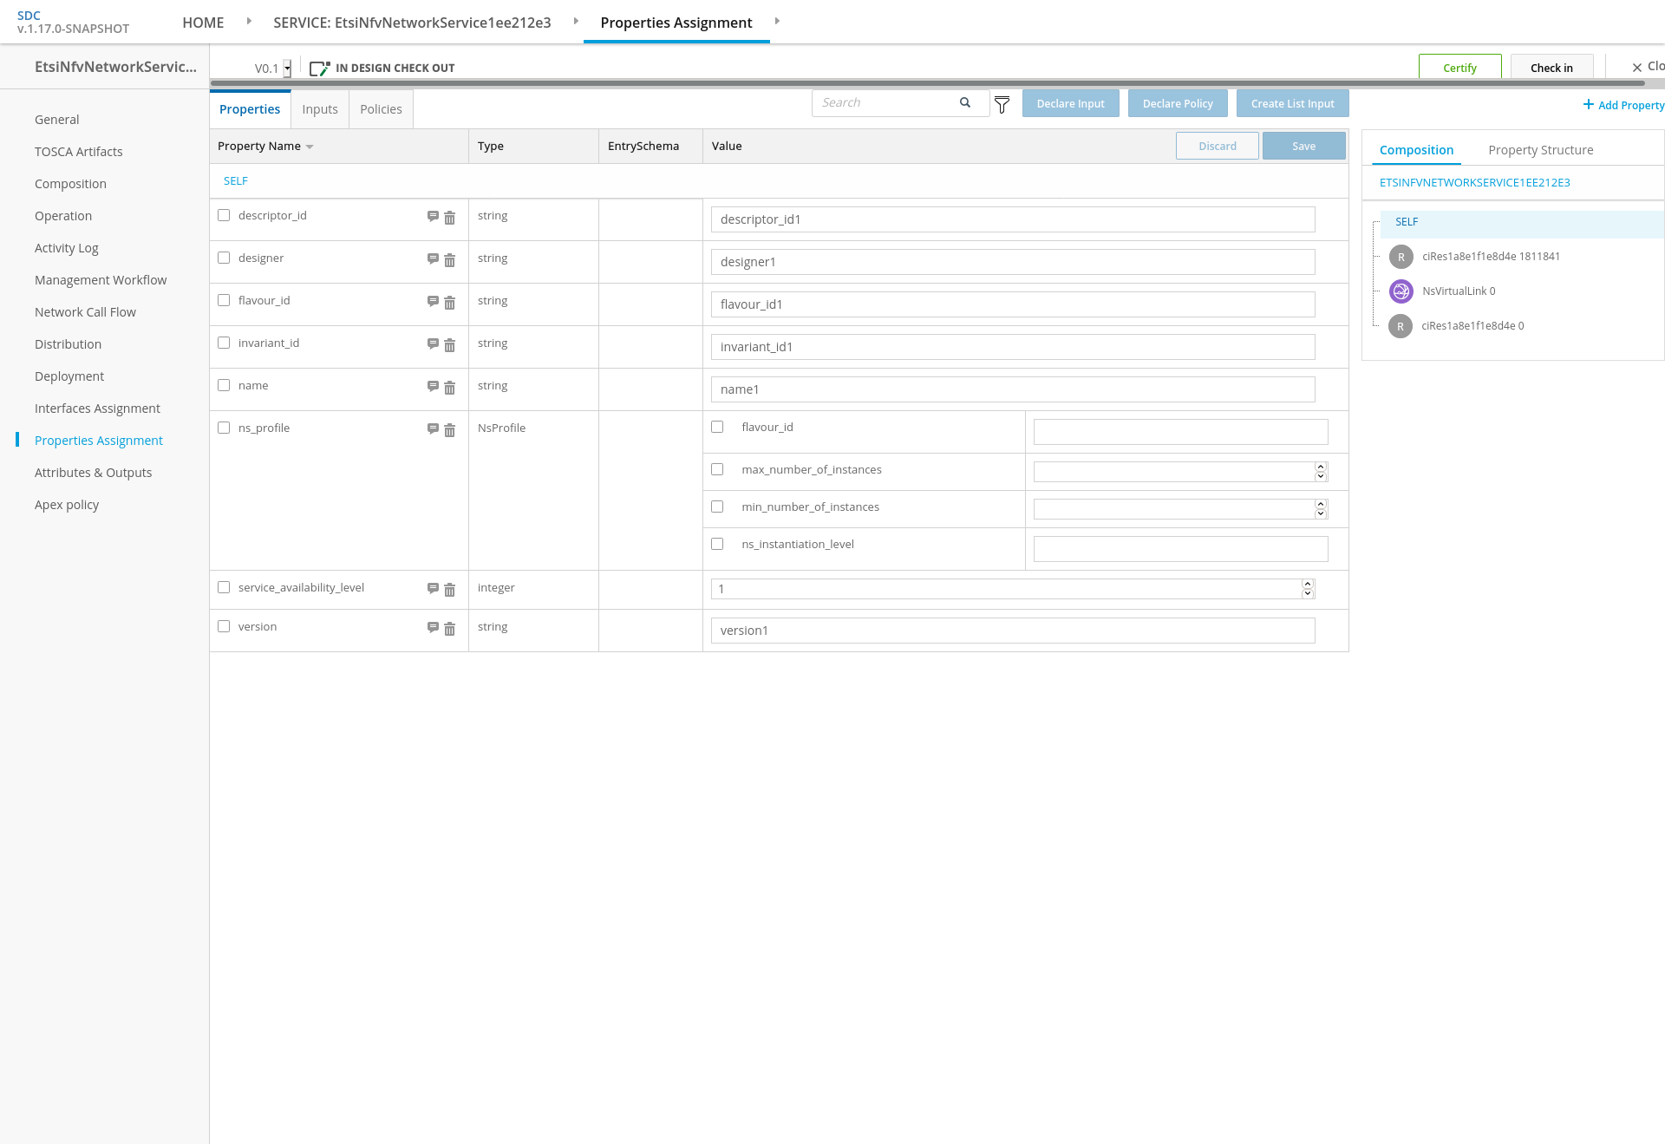Click the R icon of ciRes1a8e1f1e8d4e 0
Viewport: 1665px width, 1144px height.
click(x=1401, y=326)
